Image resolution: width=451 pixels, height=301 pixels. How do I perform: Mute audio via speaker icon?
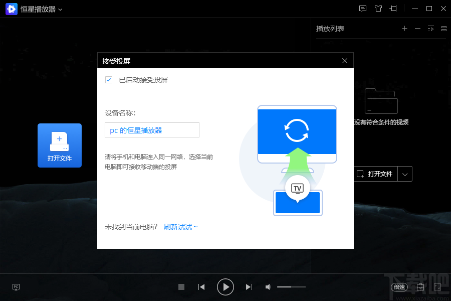pos(268,287)
